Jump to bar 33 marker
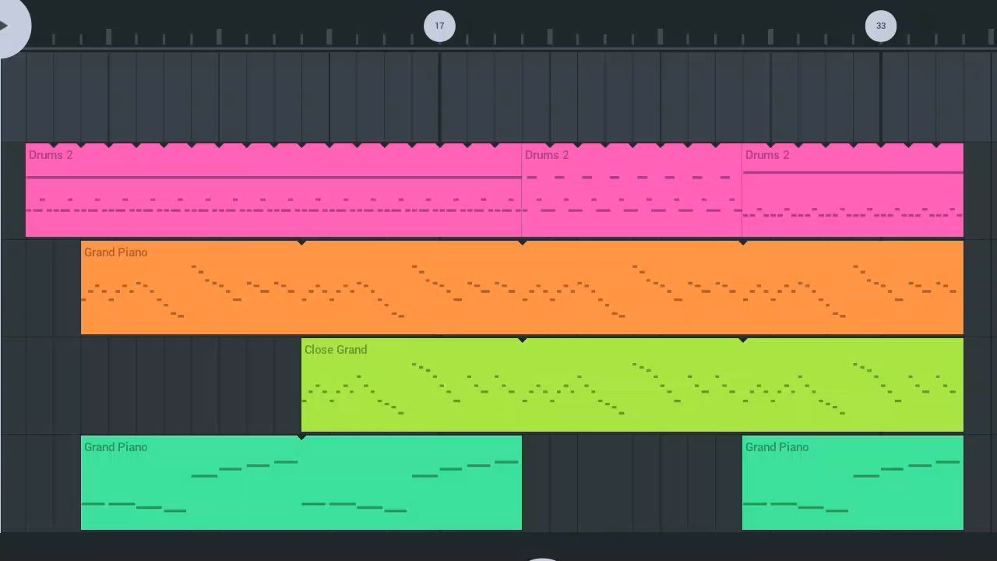 pyautogui.click(x=881, y=26)
